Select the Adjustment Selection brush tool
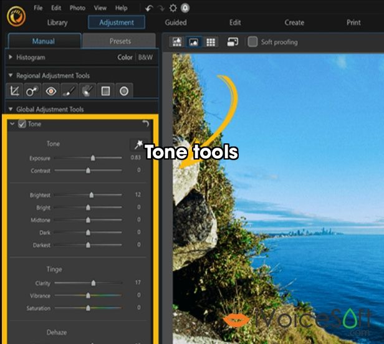The height and width of the screenshot is (344, 384). [x=87, y=91]
